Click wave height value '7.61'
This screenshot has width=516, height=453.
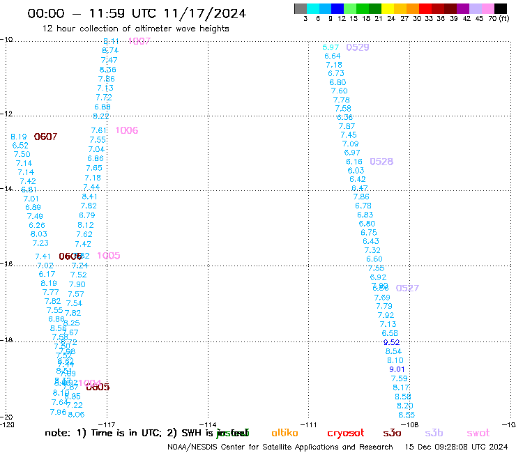coord(99,130)
